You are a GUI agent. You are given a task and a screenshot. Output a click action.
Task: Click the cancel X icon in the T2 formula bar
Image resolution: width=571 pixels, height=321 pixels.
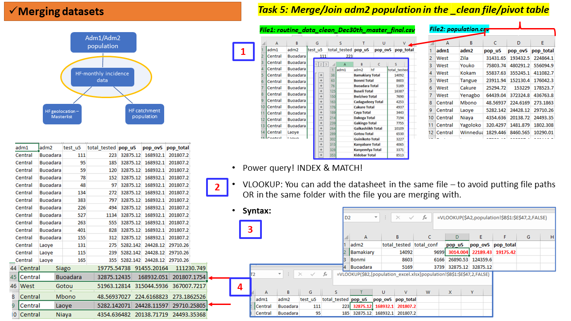(x=300, y=274)
